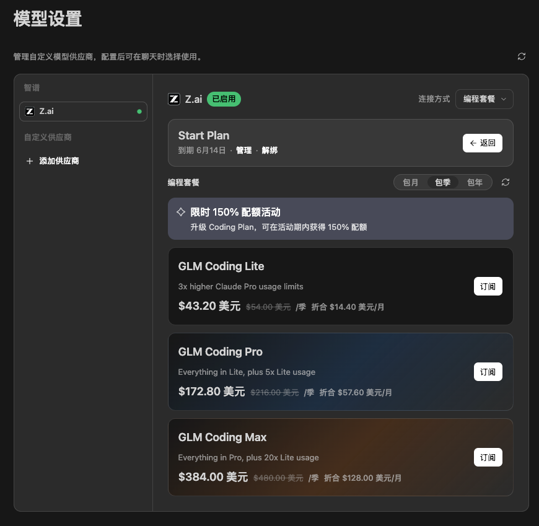Click '折合 $128.00 美元/月' text
This screenshot has width=539, height=526.
(x=362, y=478)
